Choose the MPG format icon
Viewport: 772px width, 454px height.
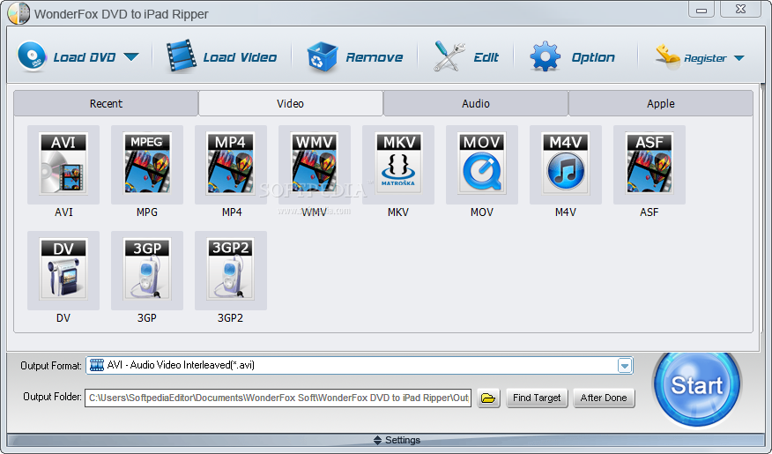pyautogui.click(x=147, y=165)
